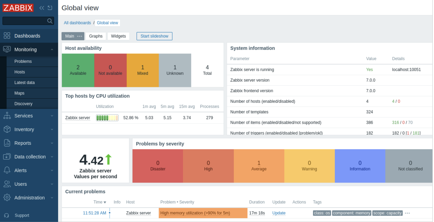Screen dimensions: 434x222
Task: Click Update on the memory utilization problem
Action: 279,213
